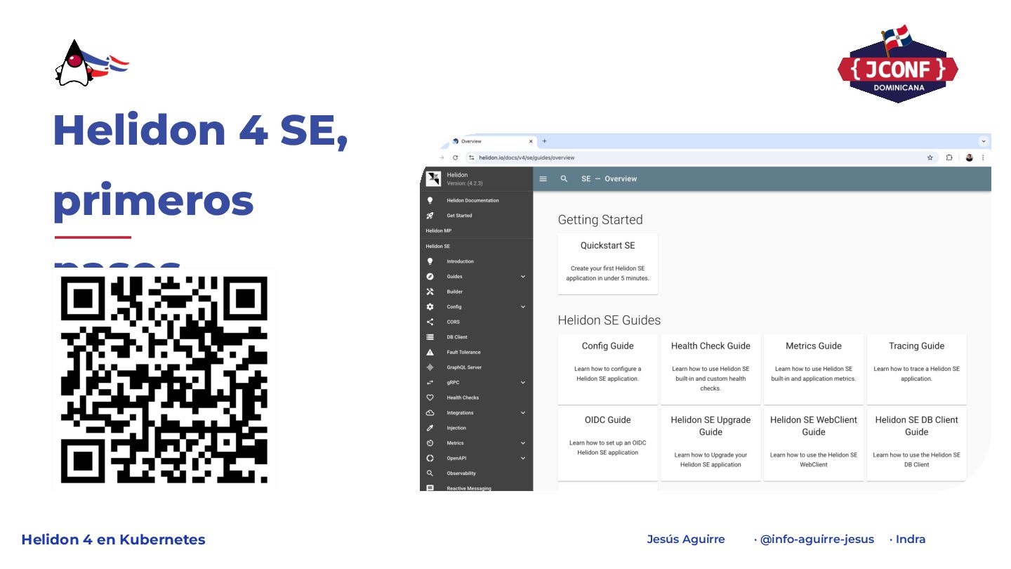
Task: Open the Health Check Guide card
Action: pos(711,369)
